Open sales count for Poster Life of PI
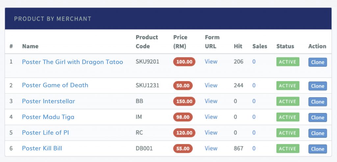The image size is (337, 162). click(x=254, y=133)
